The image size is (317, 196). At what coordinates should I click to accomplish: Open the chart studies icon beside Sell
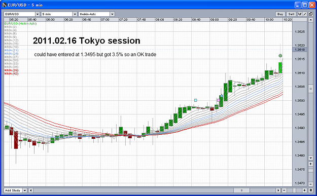(300, 14)
